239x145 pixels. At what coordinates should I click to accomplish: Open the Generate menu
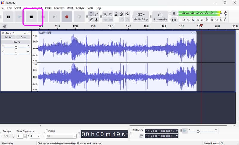pos(59,8)
